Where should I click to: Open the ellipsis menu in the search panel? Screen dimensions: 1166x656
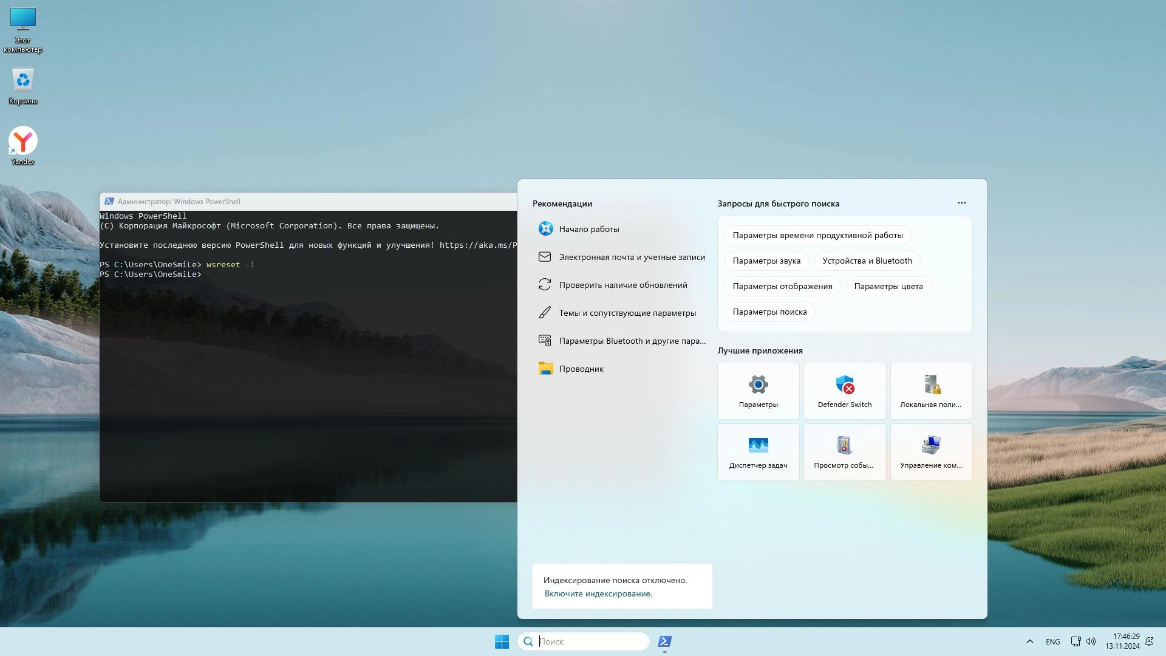tap(961, 203)
